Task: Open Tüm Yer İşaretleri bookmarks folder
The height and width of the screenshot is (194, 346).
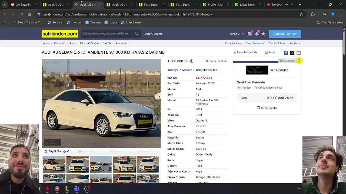Action: pyautogui.click(x=330, y=22)
